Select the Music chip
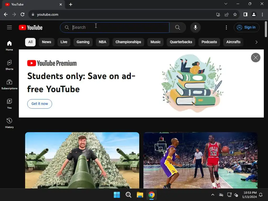This screenshot has width=268, height=201. (155, 42)
